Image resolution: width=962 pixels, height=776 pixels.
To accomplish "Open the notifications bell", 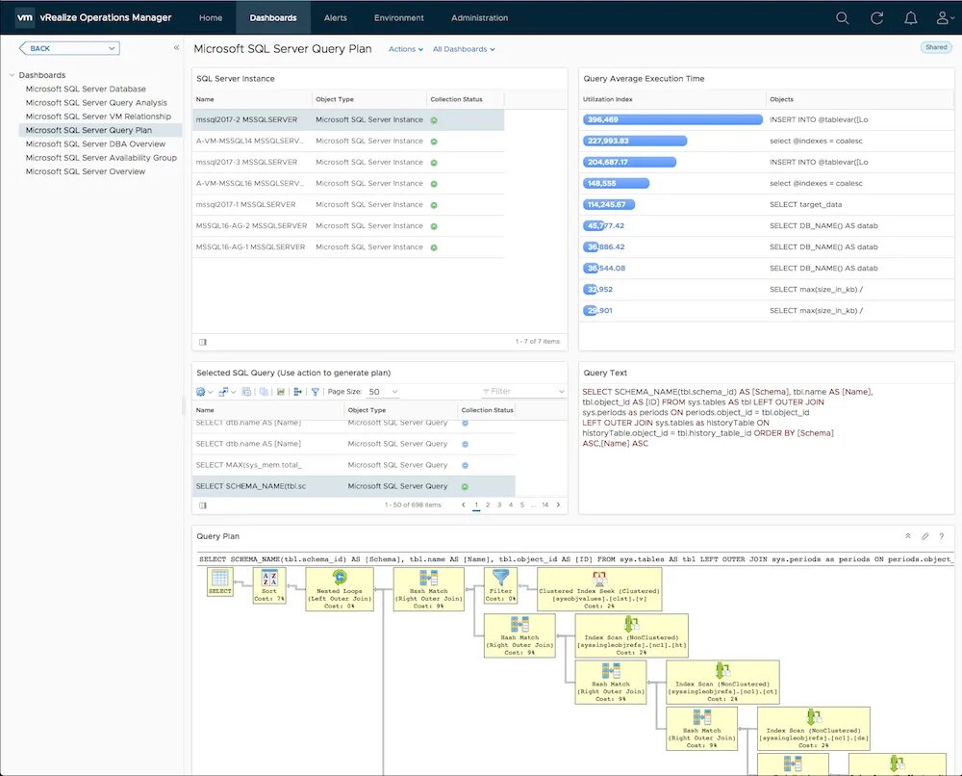I will point(911,17).
